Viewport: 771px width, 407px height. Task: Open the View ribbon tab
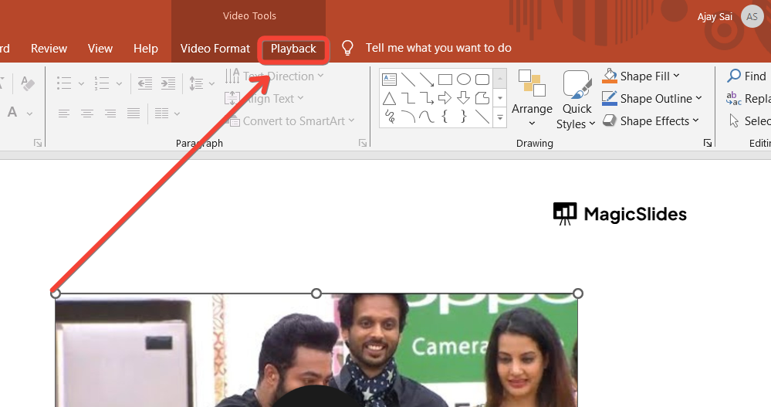100,49
